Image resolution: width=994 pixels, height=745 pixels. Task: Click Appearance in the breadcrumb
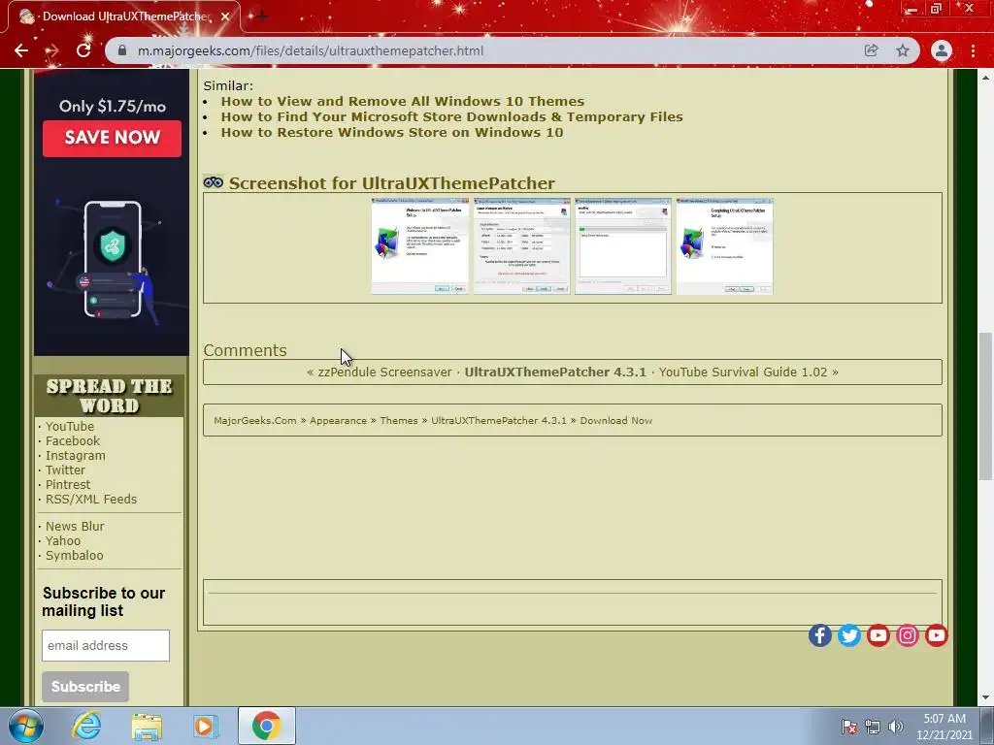tap(338, 421)
